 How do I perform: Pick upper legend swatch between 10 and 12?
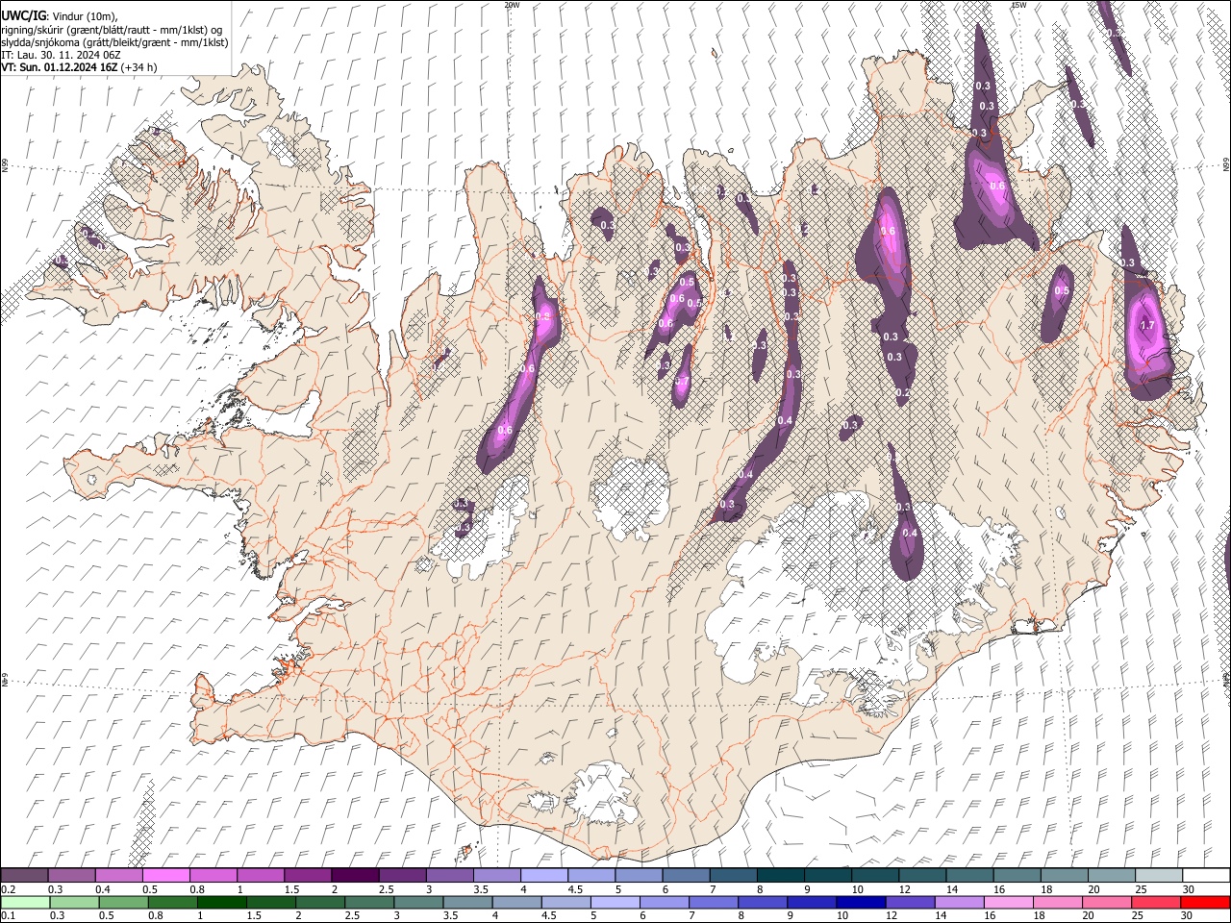pyautogui.click(x=874, y=875)
